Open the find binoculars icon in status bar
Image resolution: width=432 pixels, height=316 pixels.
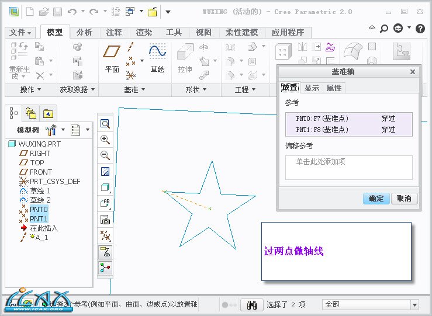pos(252,304)
